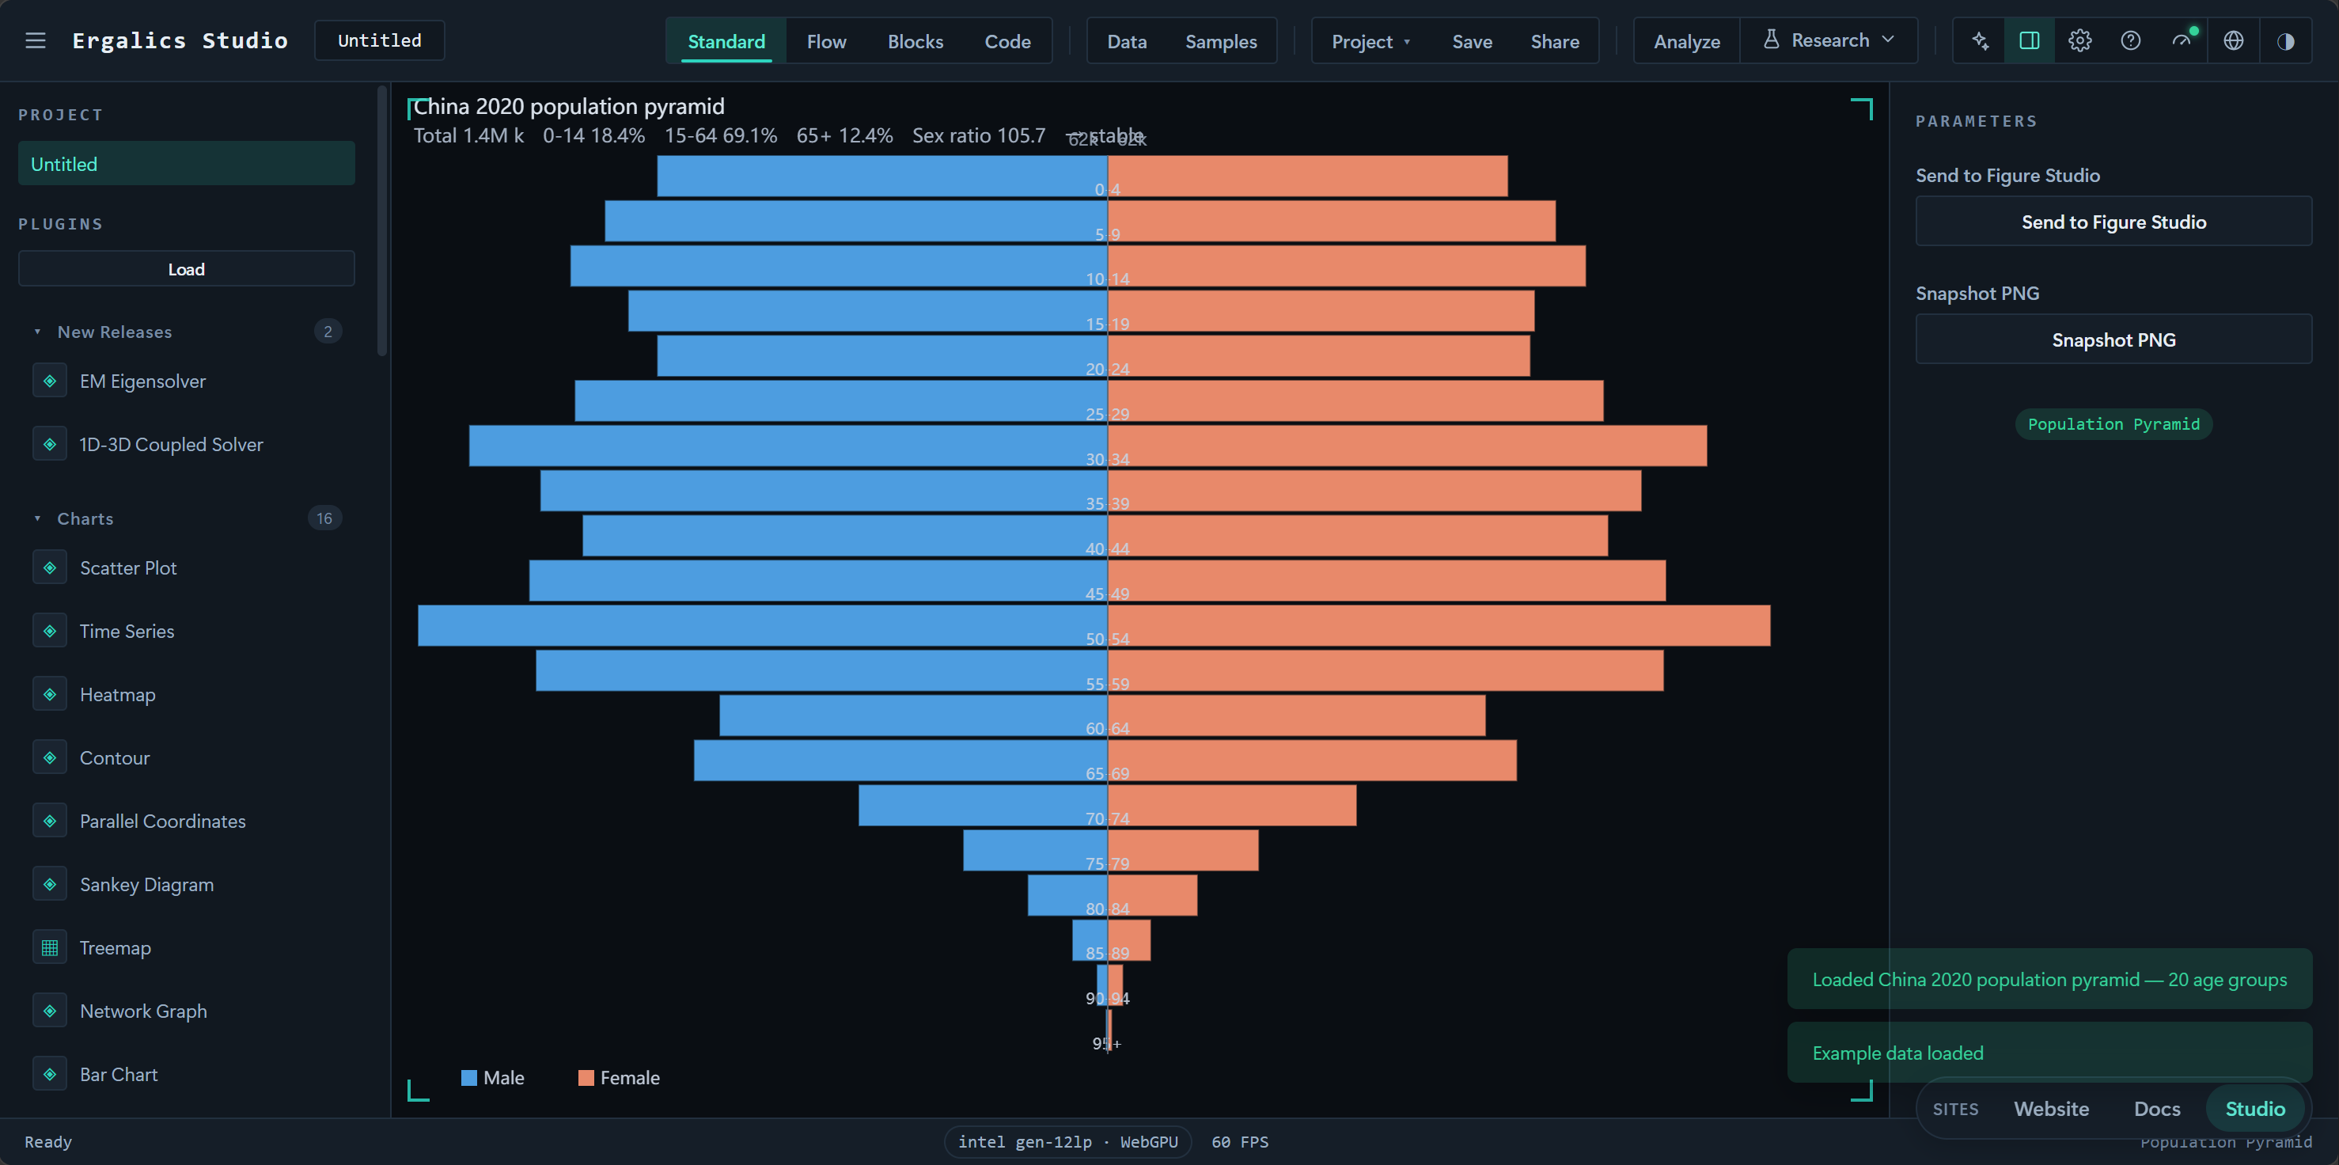Open the help question mark icon
The image size is (2339, 1165).
click(2131, 41)
